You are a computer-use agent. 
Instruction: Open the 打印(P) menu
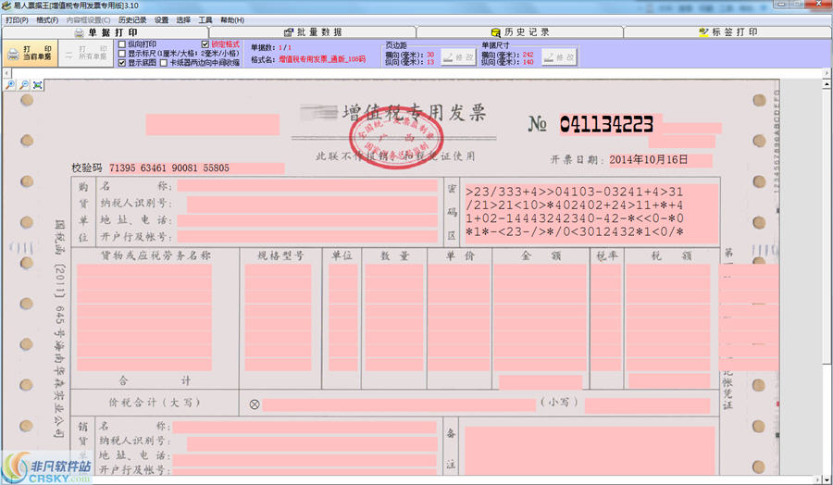coord(17,20)
